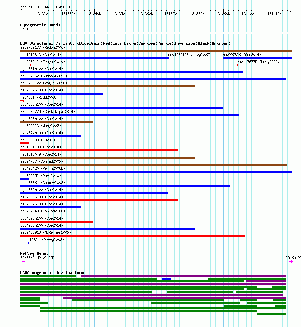Click the blue dgv4874n100 gain bar
This screenshot has width=301, height=327.
coord(50,136)
